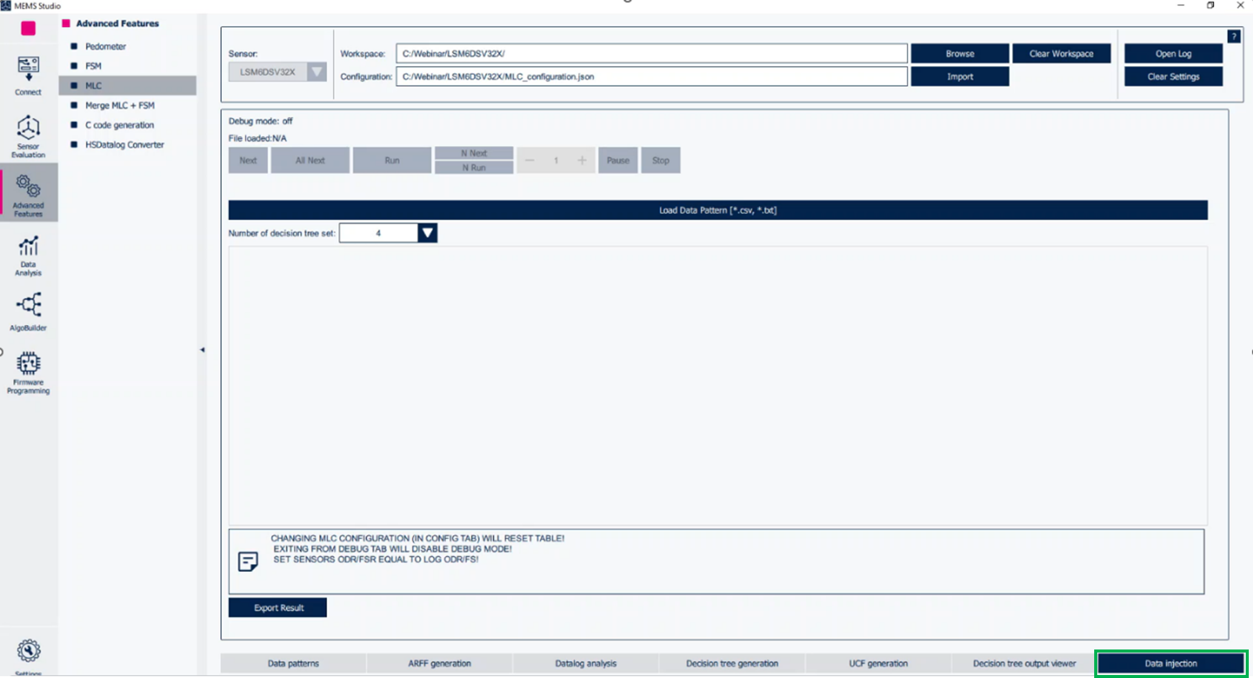
Task: Open the Data Analysis sidebar icon
Action: pyautogui.click(x=27, y=255)
